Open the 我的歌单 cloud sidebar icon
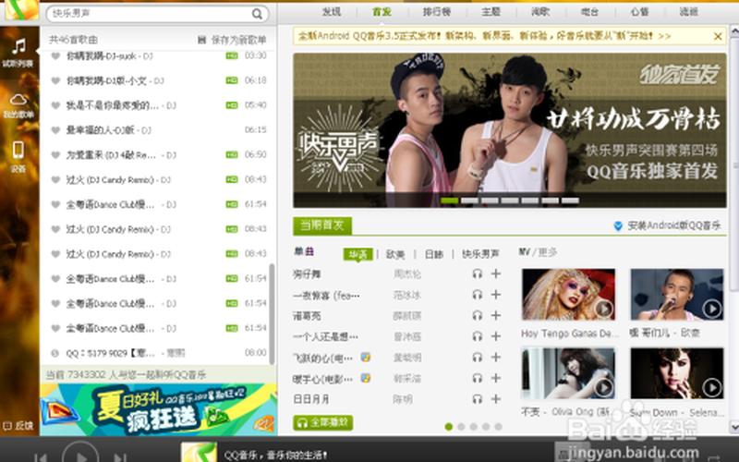Image resolution: width=739 pixels, height=462 pixels. 18,100
